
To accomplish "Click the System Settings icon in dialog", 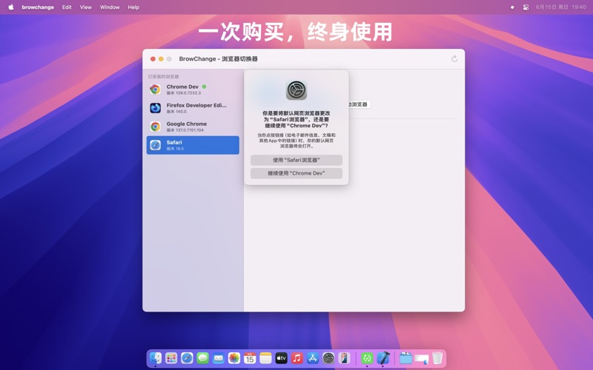I will tap(296, 90).
